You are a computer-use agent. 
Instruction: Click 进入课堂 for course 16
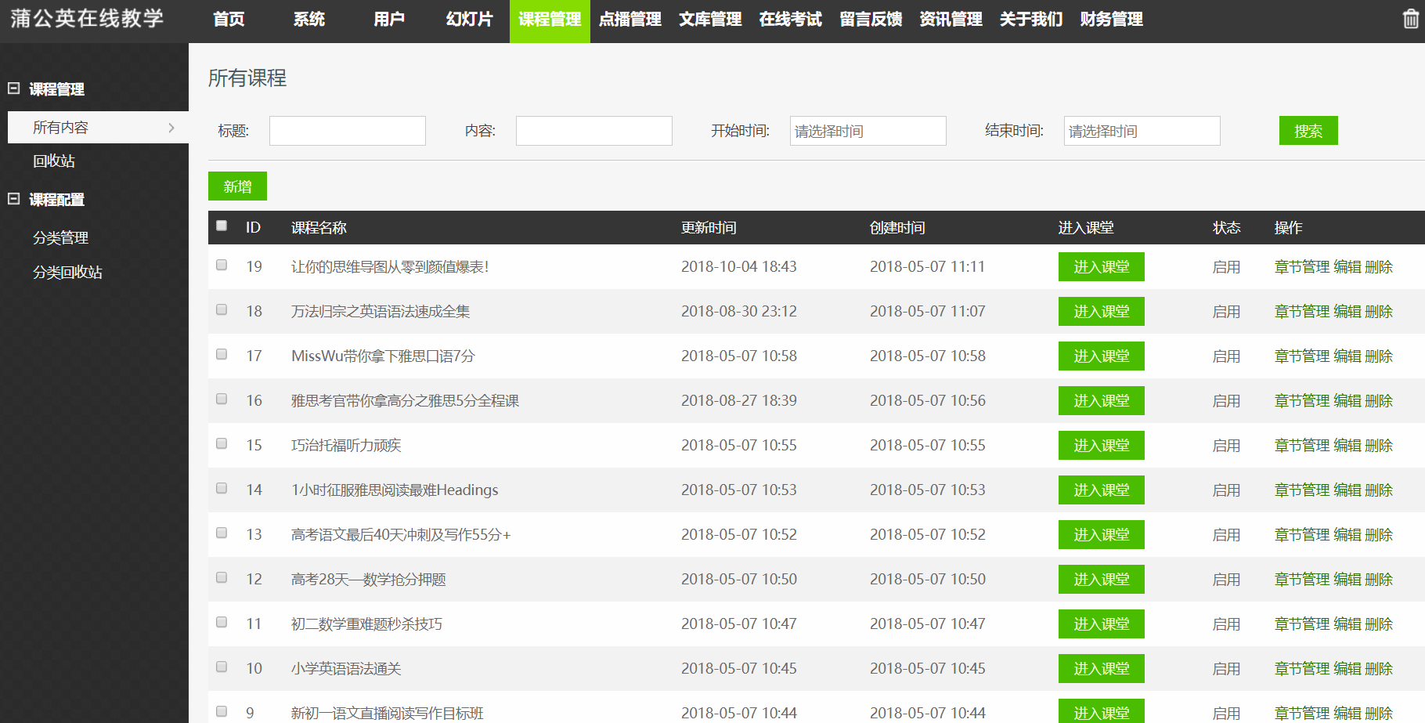(x=1102, y=400)
